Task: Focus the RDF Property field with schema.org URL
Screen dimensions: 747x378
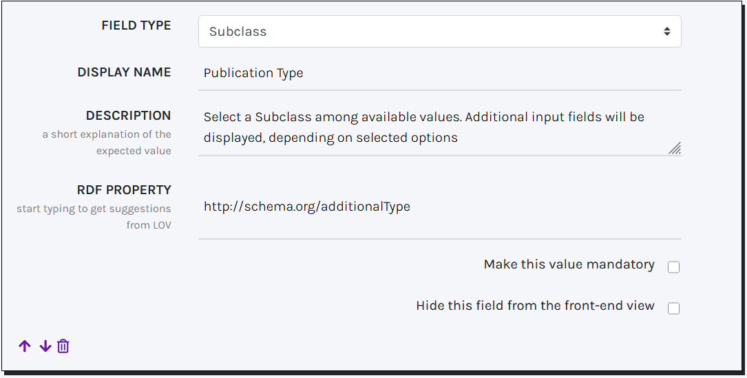Action: point(439,207)
